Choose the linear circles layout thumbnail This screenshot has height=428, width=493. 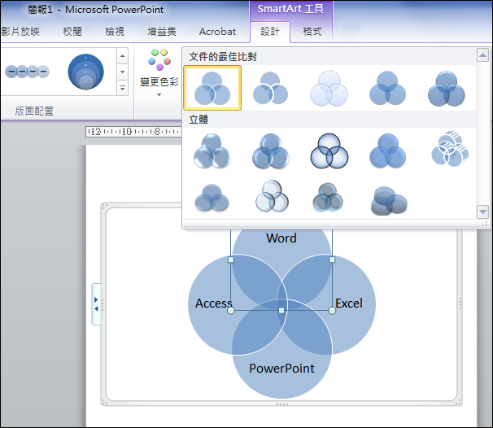click(x=28, y=72)
